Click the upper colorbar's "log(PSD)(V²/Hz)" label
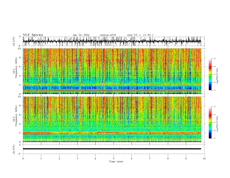This screenshot has height=178, width=230. pos(218,76)
